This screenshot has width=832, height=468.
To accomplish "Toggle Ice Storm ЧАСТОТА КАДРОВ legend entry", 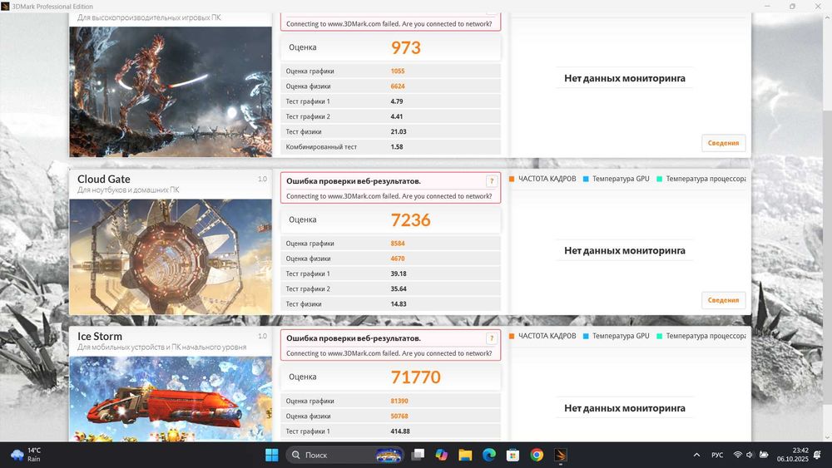I will pyautogui.click(x=542, y=336).
